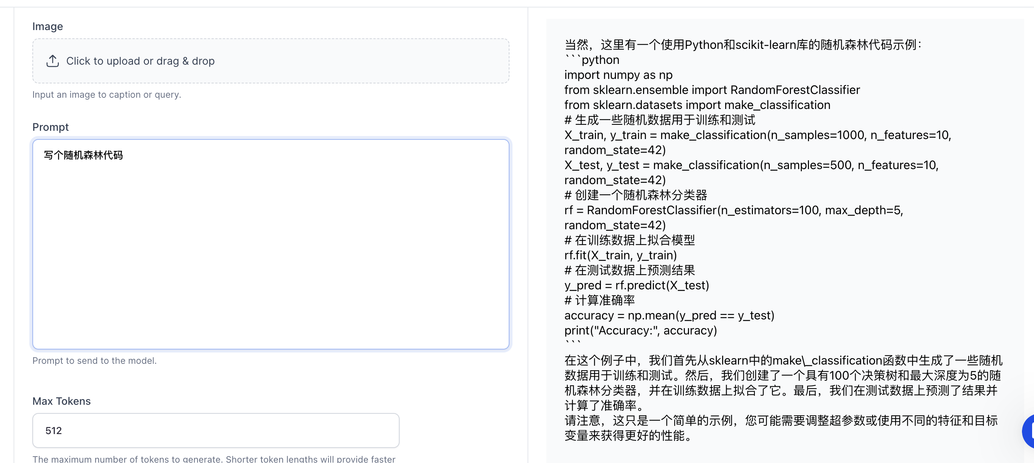Click the "# 计算准确率" comment line
The image size is (1034, 463).
coord(599,300)
